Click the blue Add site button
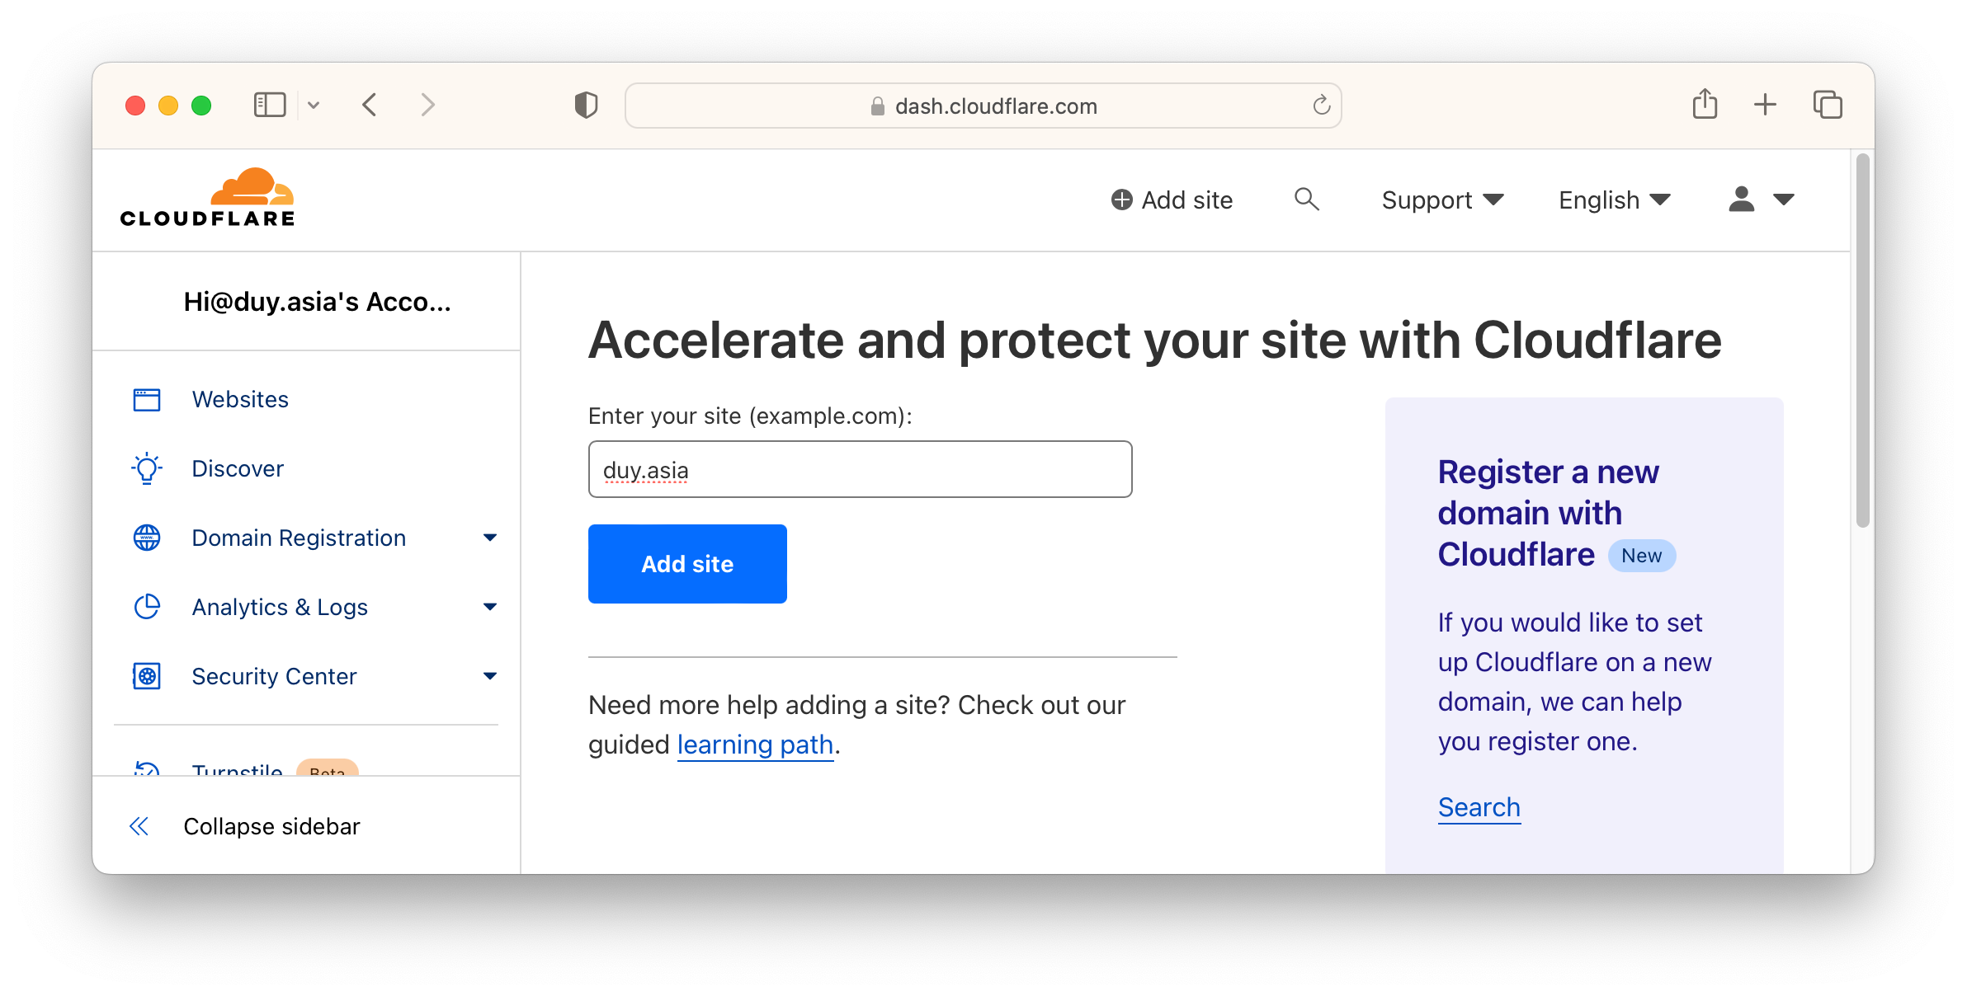The width and height of the screenshot is (1967, 996). point(686,564)
